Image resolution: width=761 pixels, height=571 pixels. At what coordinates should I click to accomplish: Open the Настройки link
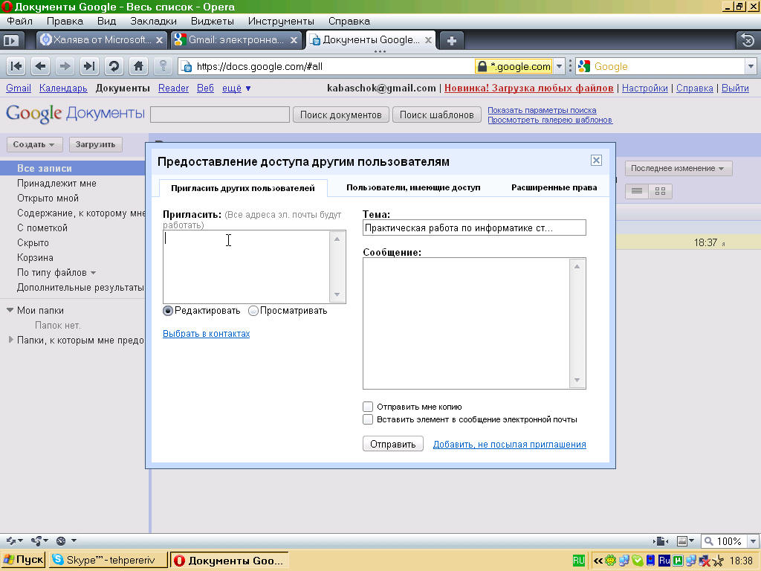[x=645, y=88]
